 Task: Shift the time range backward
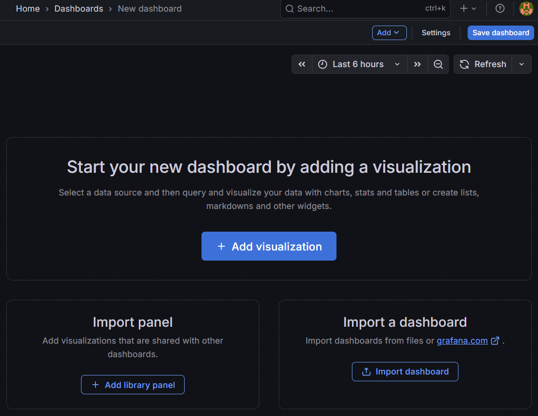[302, 64]
